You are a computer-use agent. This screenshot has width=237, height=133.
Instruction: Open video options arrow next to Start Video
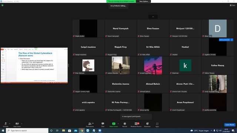tap(21, 124)
